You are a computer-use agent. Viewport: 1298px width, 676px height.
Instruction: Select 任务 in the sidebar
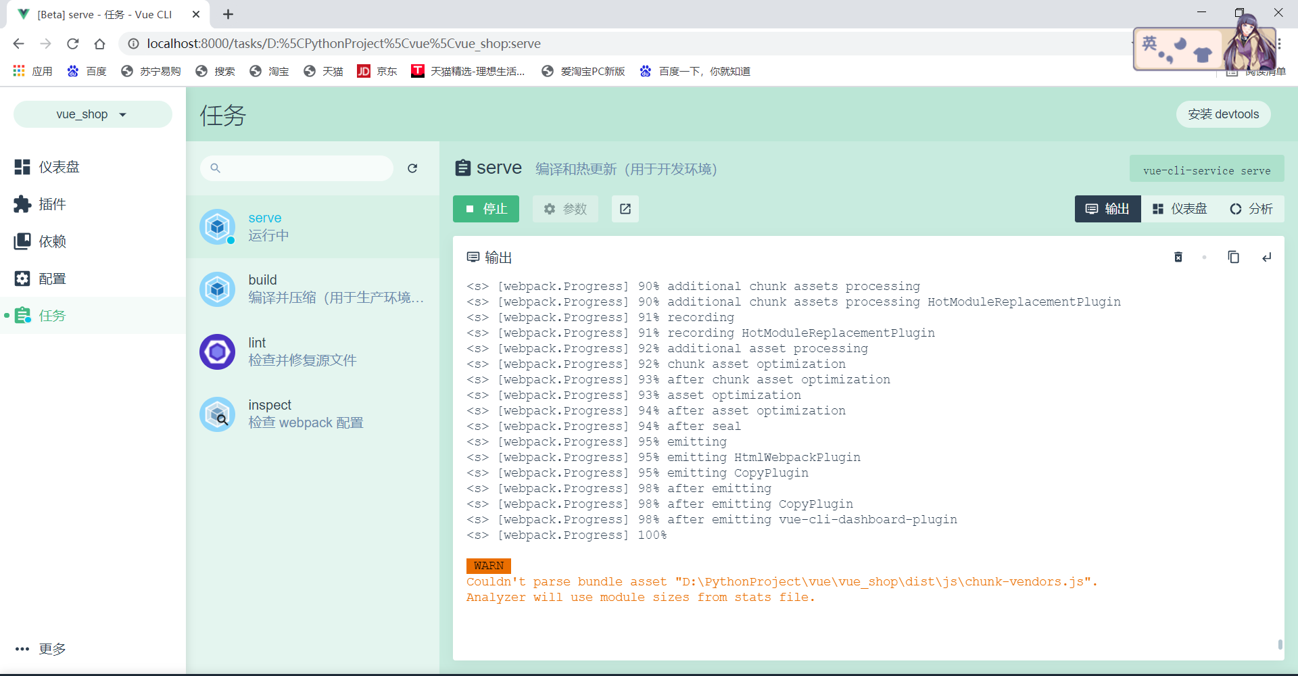tap(93, 316)
